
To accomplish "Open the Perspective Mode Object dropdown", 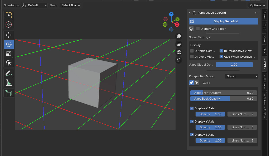I will coord(242,76).
